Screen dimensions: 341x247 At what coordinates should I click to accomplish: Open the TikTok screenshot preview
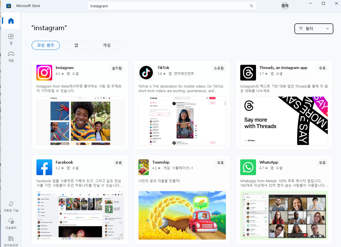182,121
